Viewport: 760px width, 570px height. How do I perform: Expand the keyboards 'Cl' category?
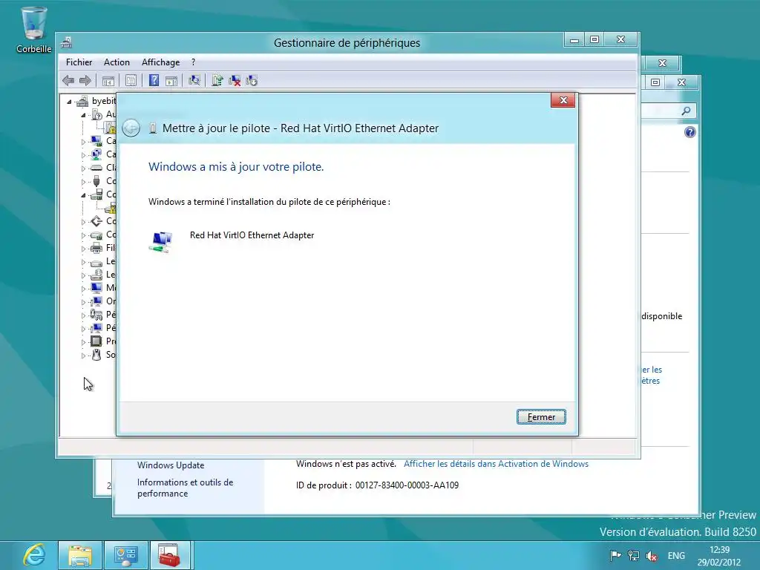point(83,168)
